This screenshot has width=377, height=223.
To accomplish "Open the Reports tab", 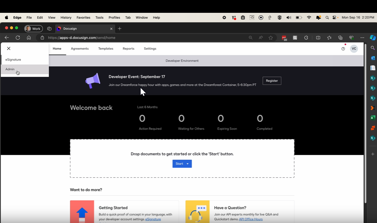I will point(128,49).
